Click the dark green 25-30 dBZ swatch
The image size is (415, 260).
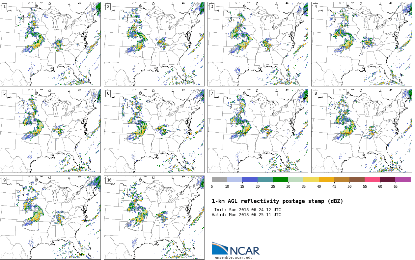click(x=280, y=180)
